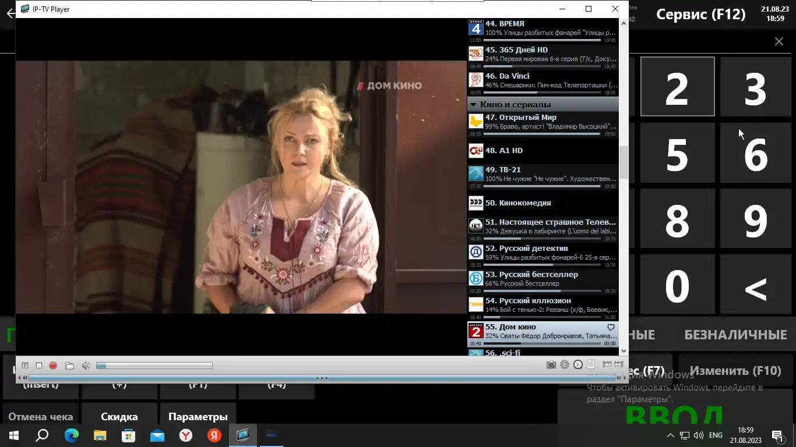The height and width of the screenshot is (447, 796).
Task: Click the video playback area
Action: (x=241, y=186)
